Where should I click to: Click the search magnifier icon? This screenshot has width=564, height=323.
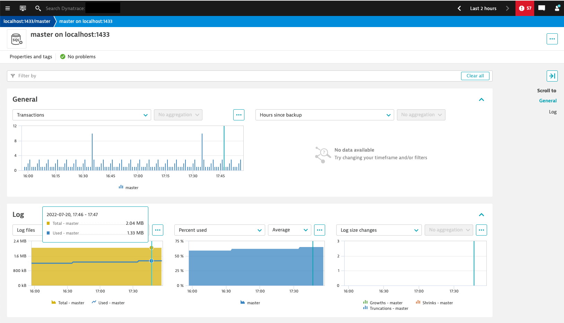(x=38, y=8)
